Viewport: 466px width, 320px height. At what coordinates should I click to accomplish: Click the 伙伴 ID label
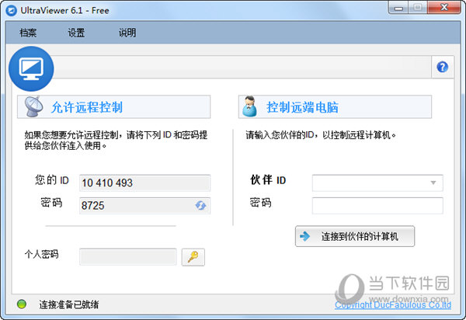tap(268, 180)
